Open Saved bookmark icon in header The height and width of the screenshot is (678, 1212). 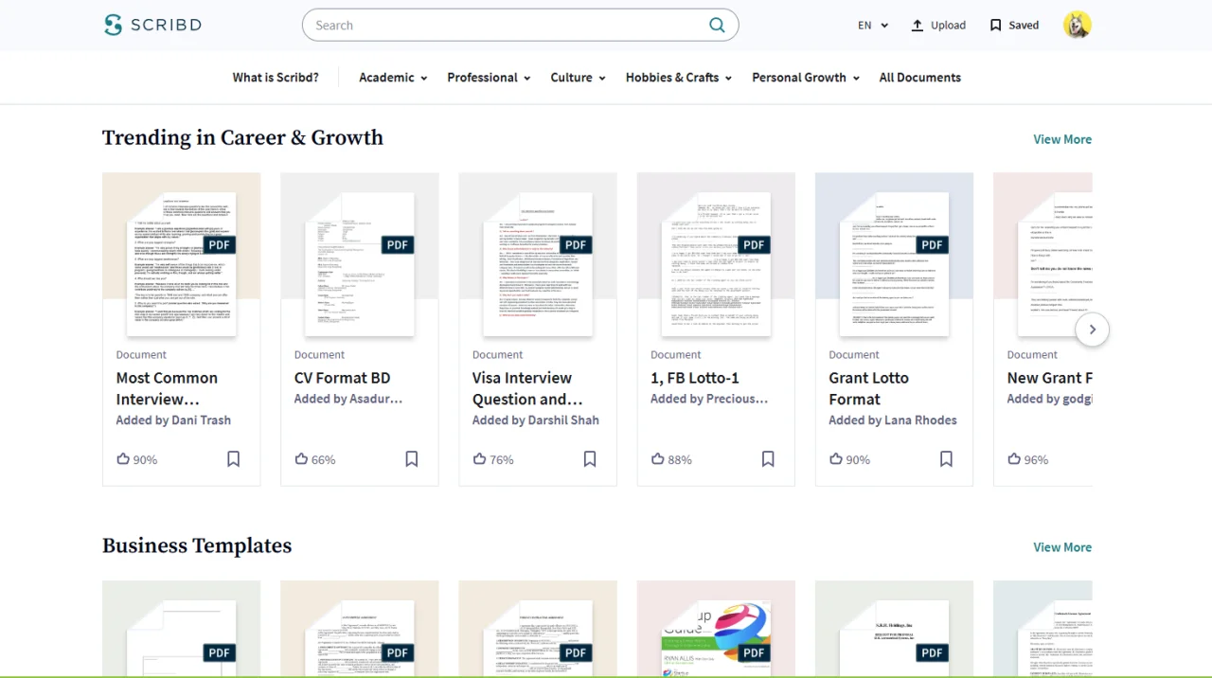coord(995,26)
